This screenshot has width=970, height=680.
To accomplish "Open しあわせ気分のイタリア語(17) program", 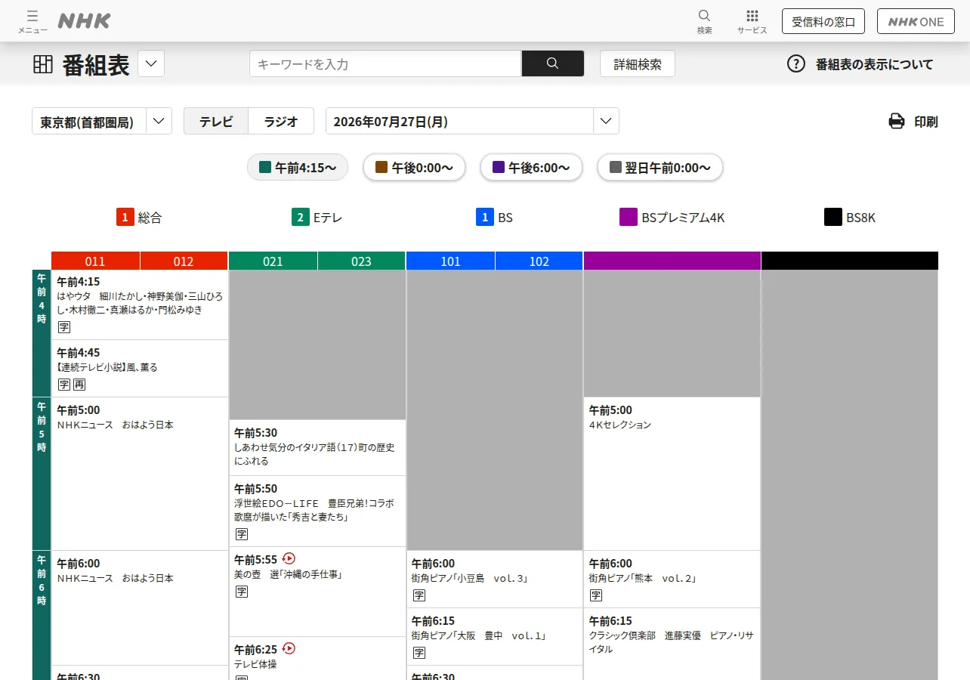I will pos(317,447).
